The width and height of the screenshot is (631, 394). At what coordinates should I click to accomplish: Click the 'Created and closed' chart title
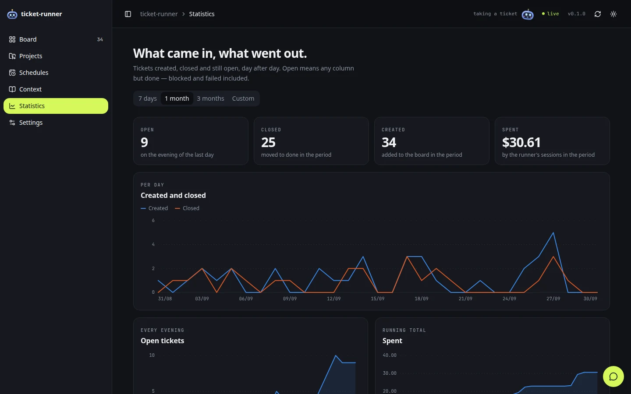[x=173, y=195]
